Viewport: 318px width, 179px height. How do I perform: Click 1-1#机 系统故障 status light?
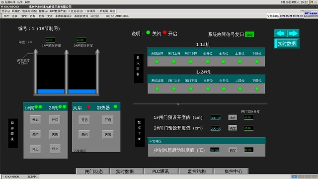click(x=157, y=62)
